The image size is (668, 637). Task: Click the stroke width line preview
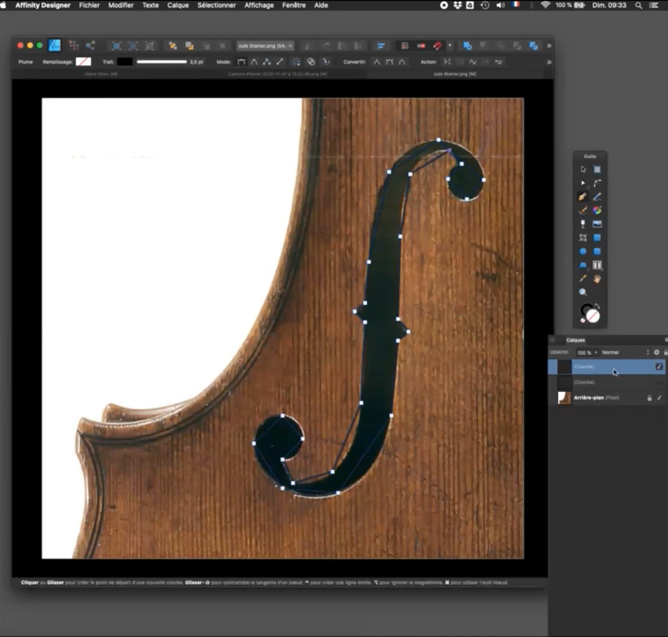tap(161, 62)
